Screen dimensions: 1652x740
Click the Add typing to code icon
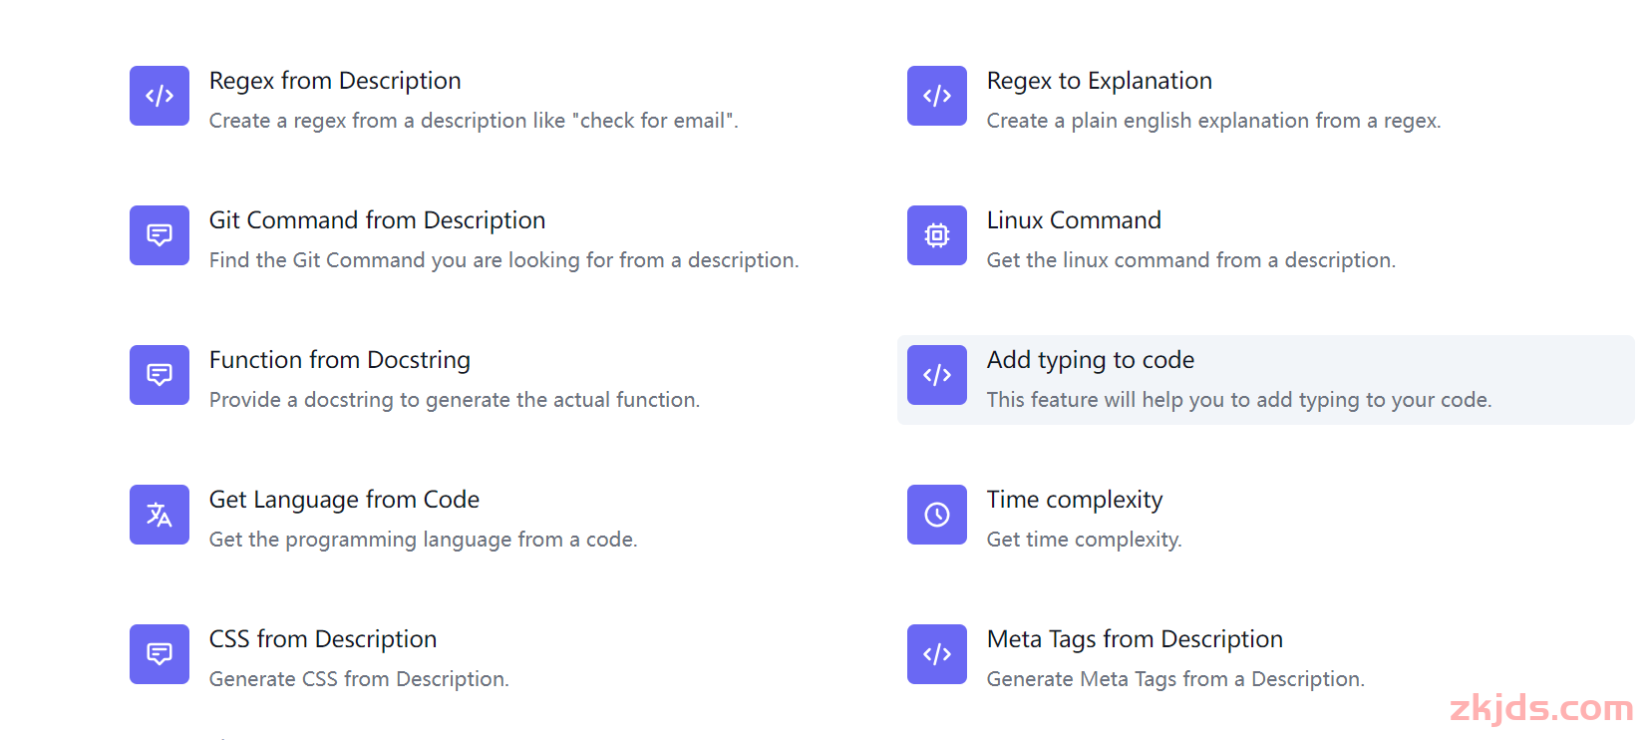point(937,375)
